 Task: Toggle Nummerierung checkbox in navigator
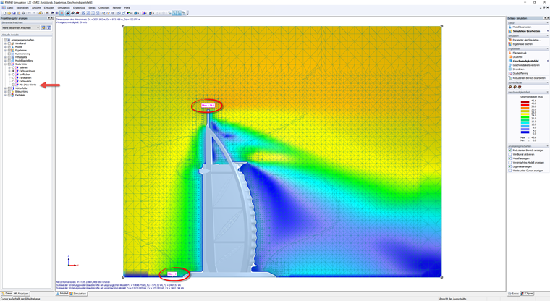click(9, 54)
